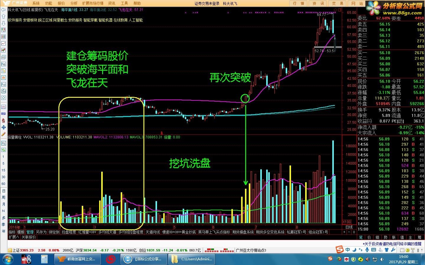Viewport: 425px width, 265px height.
Task: Open the 日线 period selector
Action: pyautogui.click(x=349, y=227)
